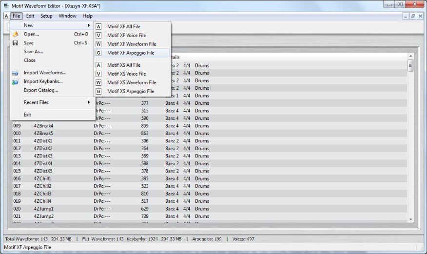Select arpeggio row 021 4ZJump2

click(x=210, y=216)
